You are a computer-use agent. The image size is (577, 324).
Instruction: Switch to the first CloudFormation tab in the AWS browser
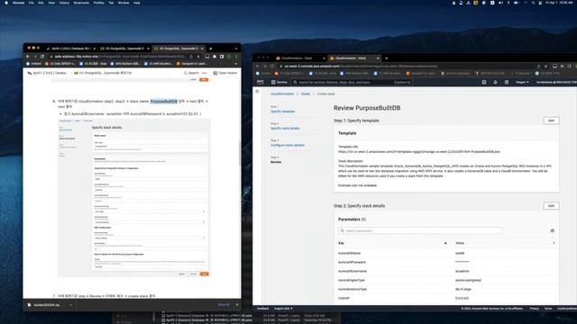click(300, 58)
